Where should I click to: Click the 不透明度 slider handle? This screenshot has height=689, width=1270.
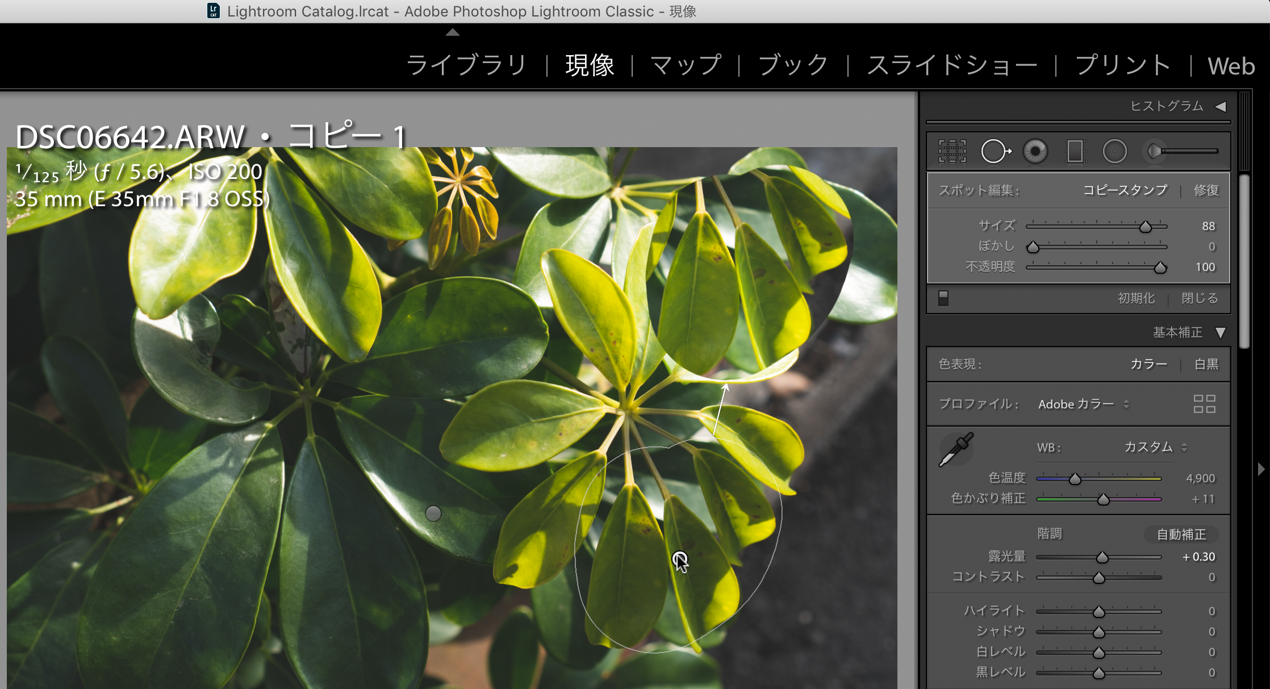1160,268
